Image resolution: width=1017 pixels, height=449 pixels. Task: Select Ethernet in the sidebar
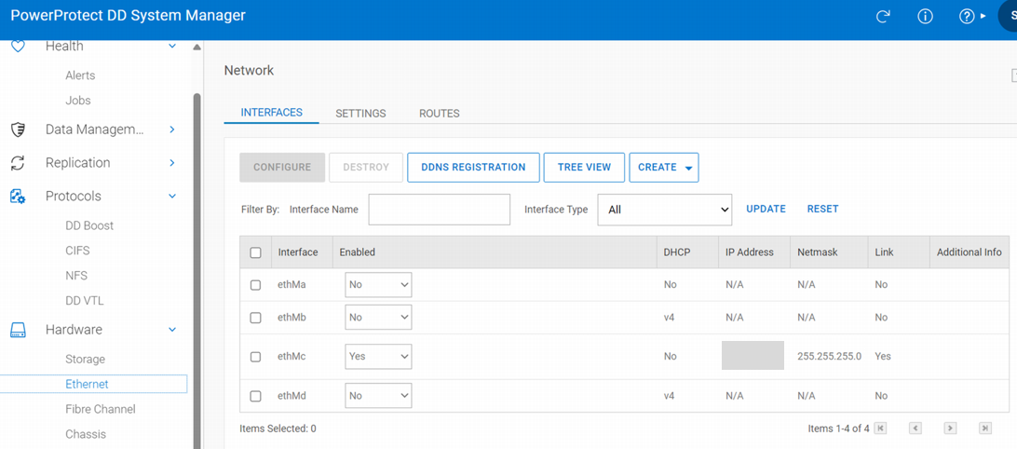coord(87,384)
